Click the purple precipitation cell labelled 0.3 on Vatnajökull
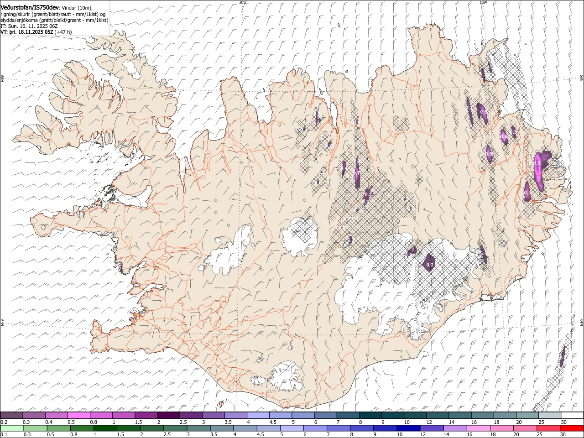The height and width of the screenshot is (438, 584). [x=429, y=263]
